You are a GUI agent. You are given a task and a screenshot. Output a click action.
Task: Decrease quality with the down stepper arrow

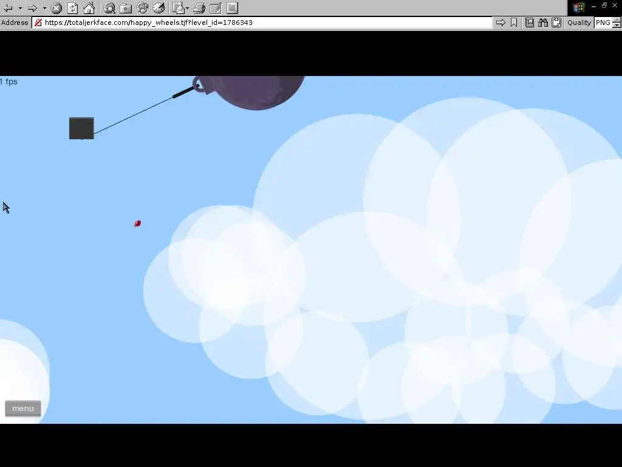(617, 26)
